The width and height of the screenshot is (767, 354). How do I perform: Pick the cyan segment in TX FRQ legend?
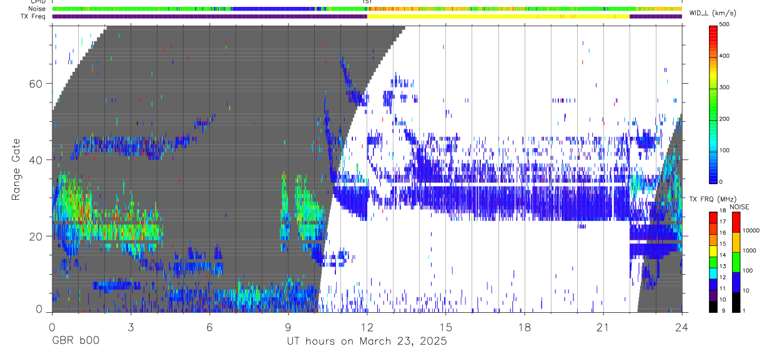pyautogui.click(x=713, y=273)
